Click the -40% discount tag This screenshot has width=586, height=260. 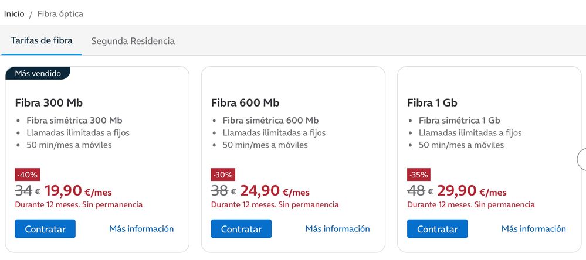click(28, 174)
